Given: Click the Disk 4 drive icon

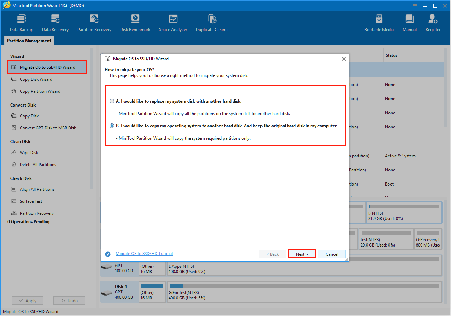Looking at the screenshot, I should click(106, 293).
